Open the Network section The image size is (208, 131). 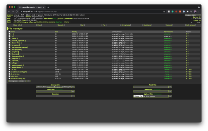(x=169, y=25)
